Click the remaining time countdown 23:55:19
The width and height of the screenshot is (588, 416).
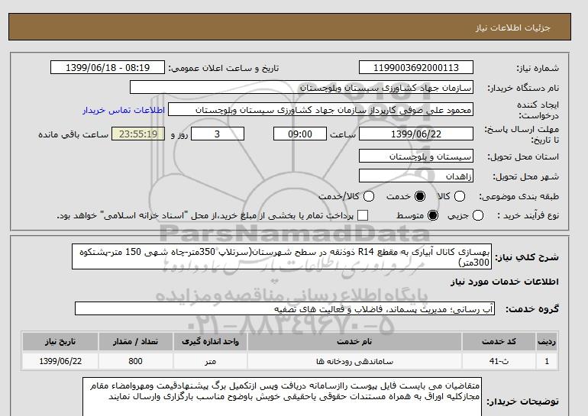pyautogui.click(x=138, y=134)
